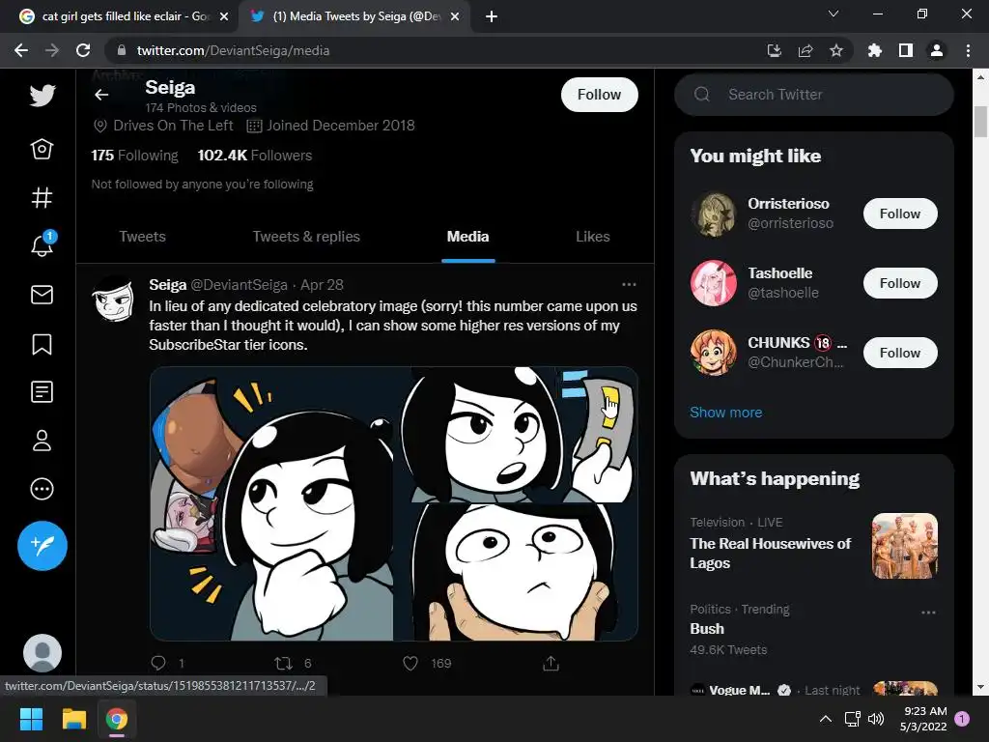The height and width of the screenshot is (742, 989).
Task: Open More circle icon in sidebar
Action: coord(42,489)
